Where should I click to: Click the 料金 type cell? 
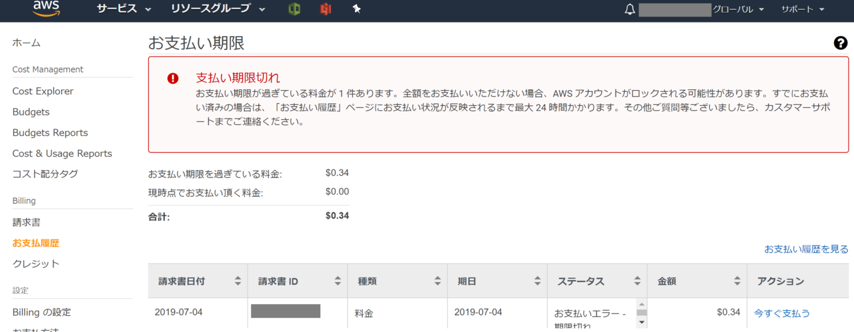point(364,313)
